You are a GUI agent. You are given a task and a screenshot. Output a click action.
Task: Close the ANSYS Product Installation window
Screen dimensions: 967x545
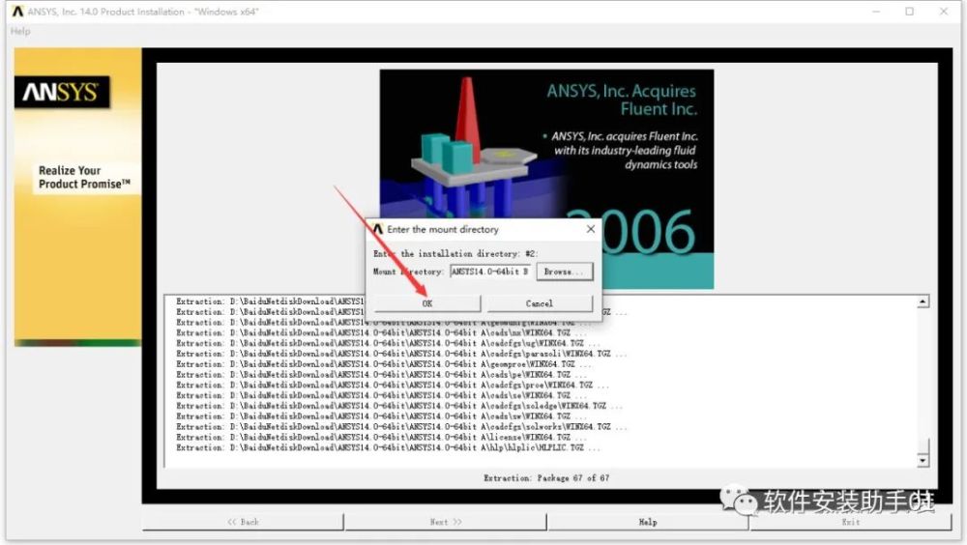coord(944,11)
